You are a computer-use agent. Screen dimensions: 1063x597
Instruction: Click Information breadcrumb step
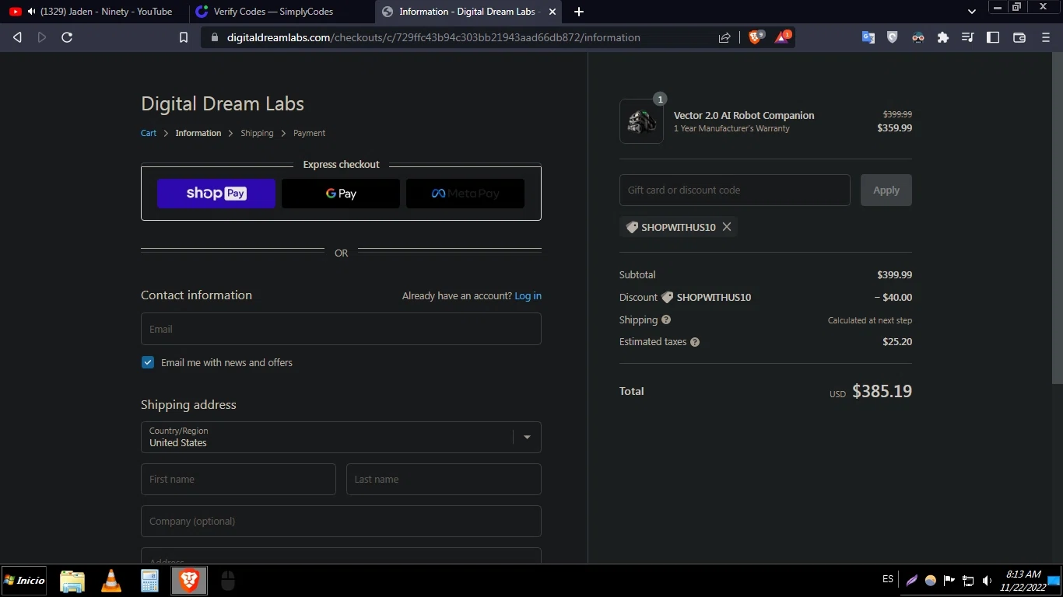tap(198, 133)
